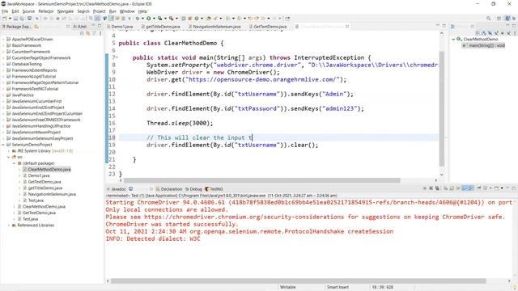This screenshot has width=518, height=291.
Task: Click the Smart Insert status bar field
Action: pos(338,287)
